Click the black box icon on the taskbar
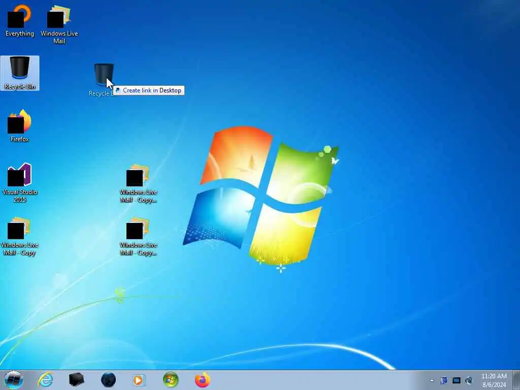520x390 pixels. coord(77,380)
